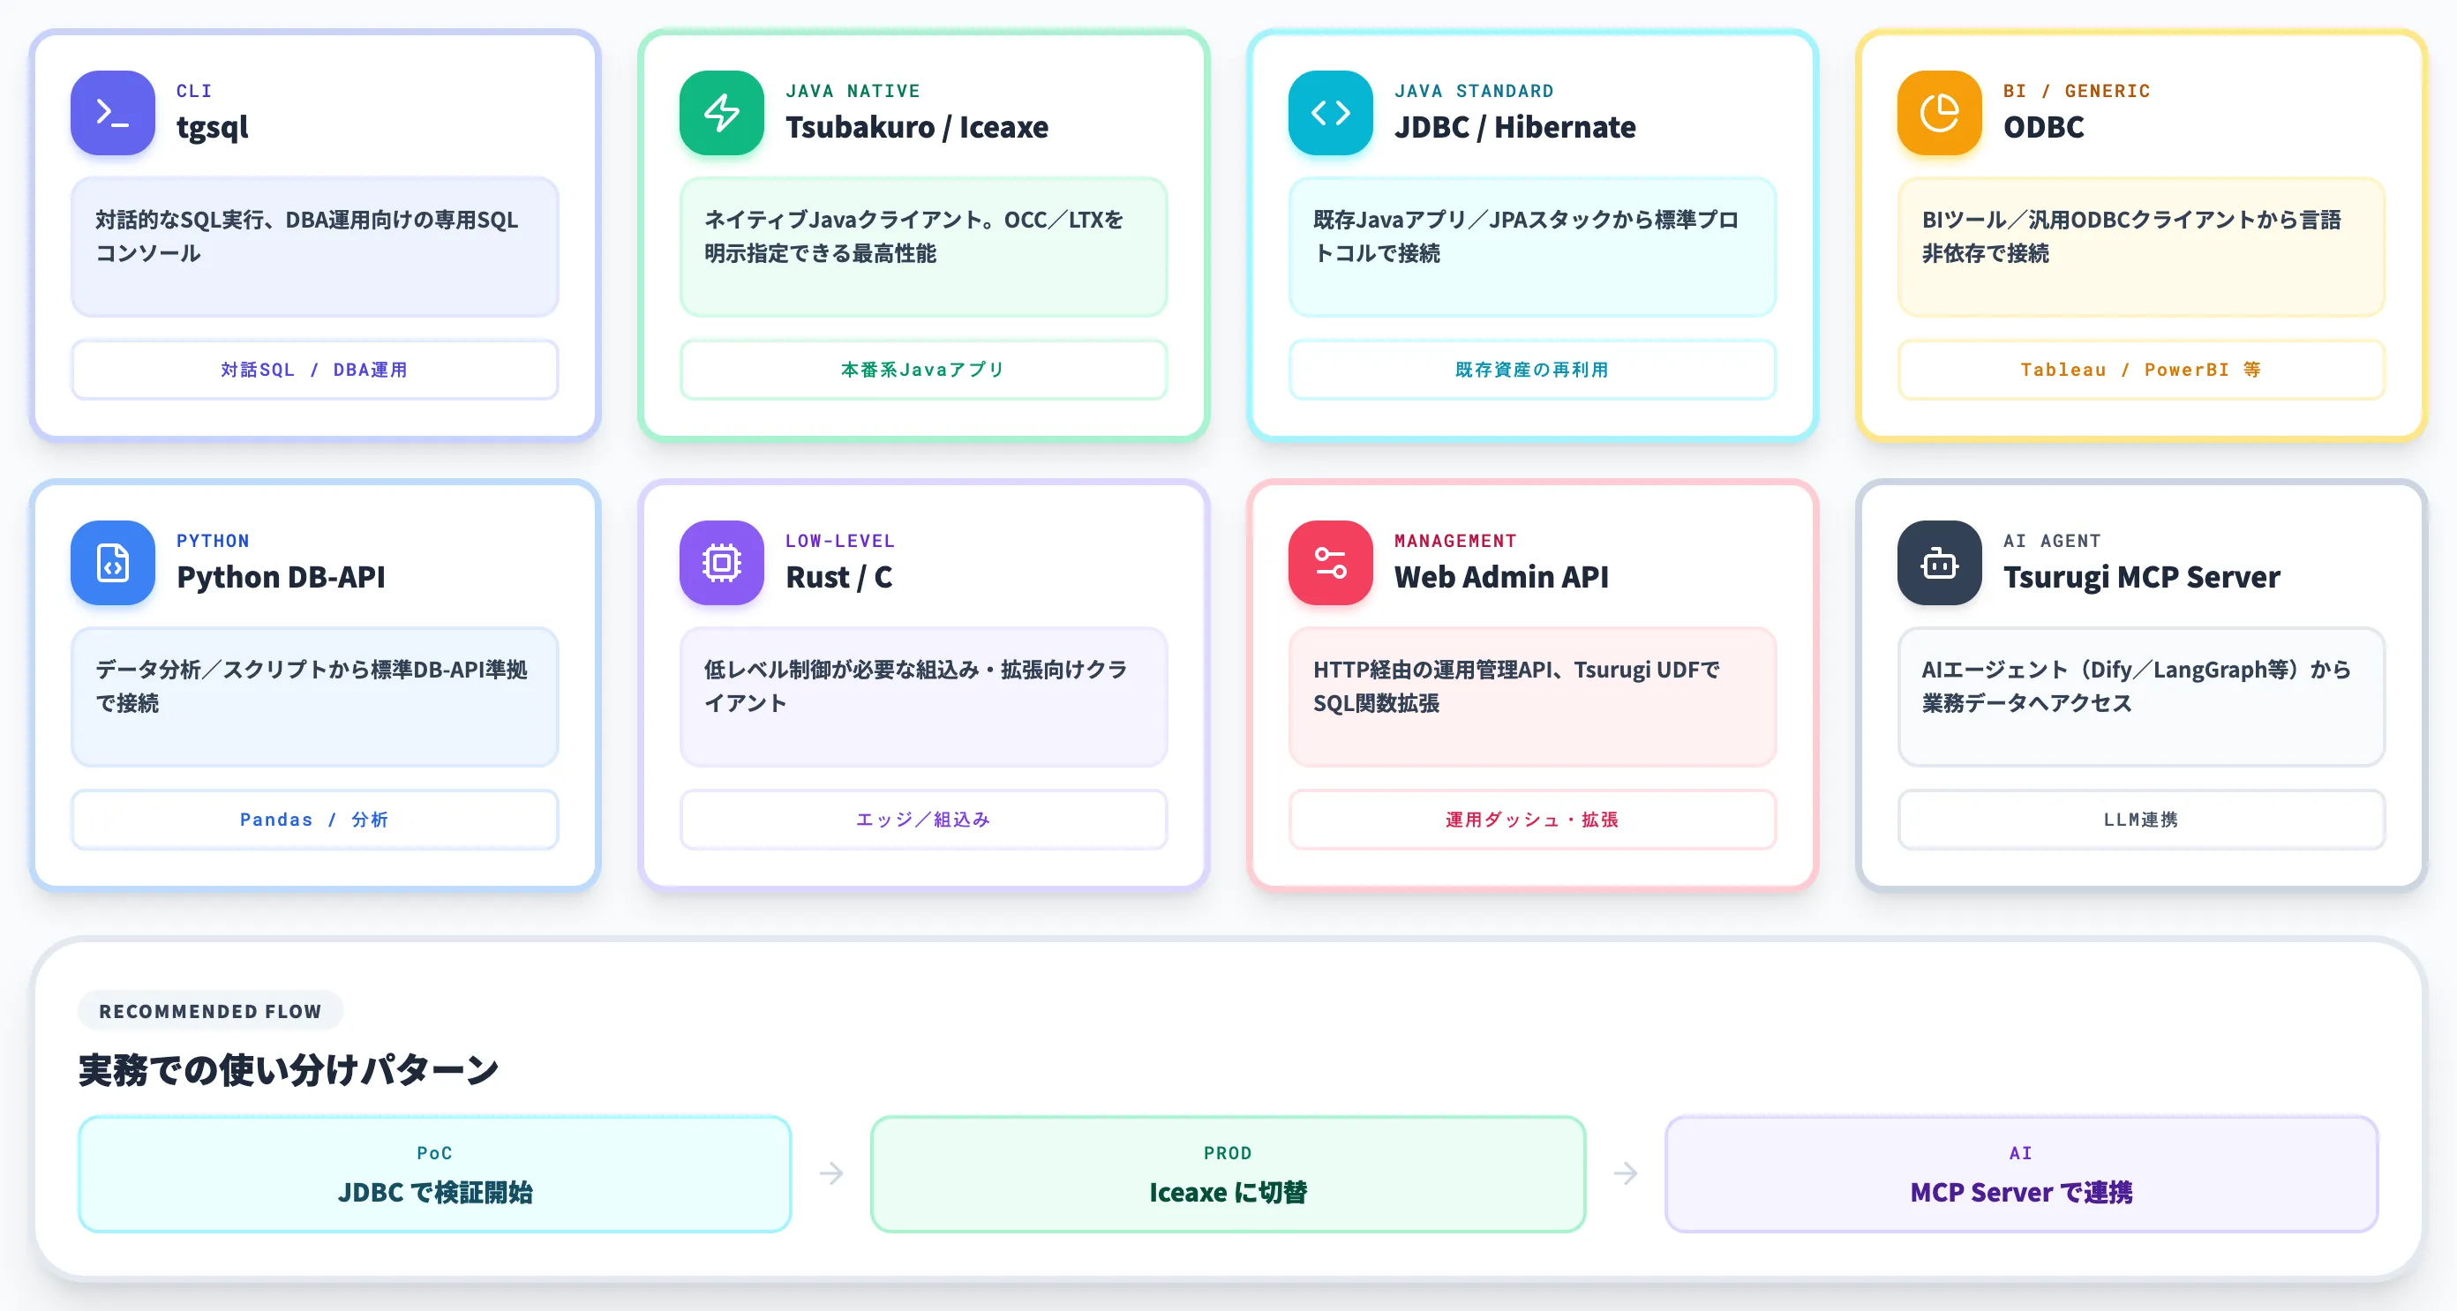The image size is (2457, 1311).
Task: Click the Tsubakuro / Iceaxe title
Action: (x=917, y=127)
